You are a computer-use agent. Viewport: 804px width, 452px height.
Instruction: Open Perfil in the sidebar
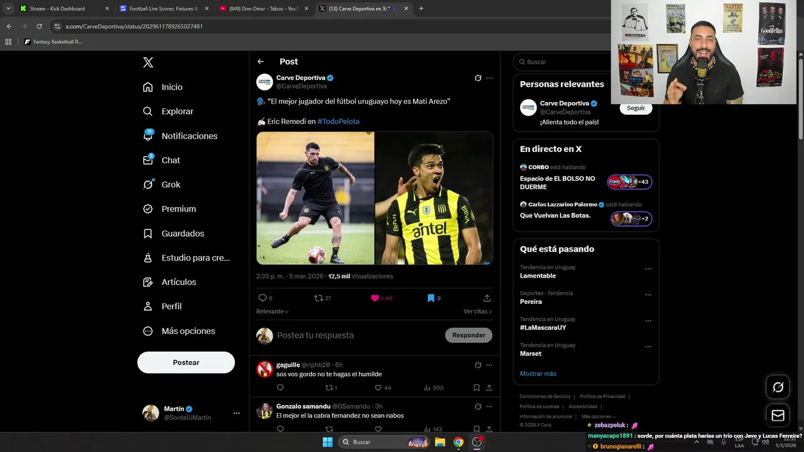click(162, 306)
